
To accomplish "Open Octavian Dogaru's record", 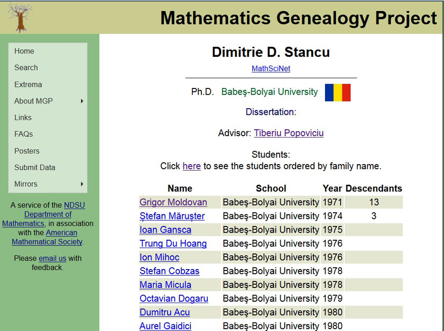I will coord(174,298).
